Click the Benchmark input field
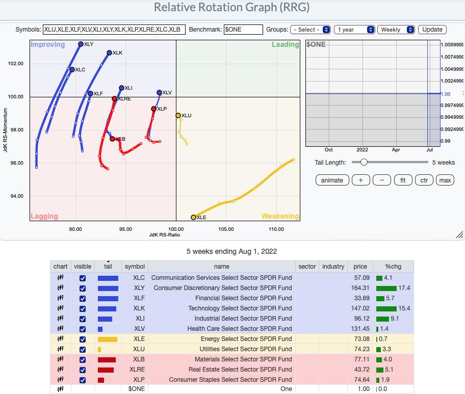465x394 pixels. [243, 30]
